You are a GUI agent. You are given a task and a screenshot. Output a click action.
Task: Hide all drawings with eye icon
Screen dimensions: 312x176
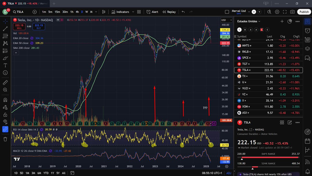(5, 122)
